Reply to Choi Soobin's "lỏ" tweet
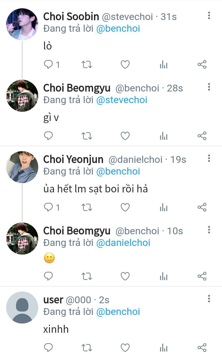222x354 pixels. (x=49, y=65)
